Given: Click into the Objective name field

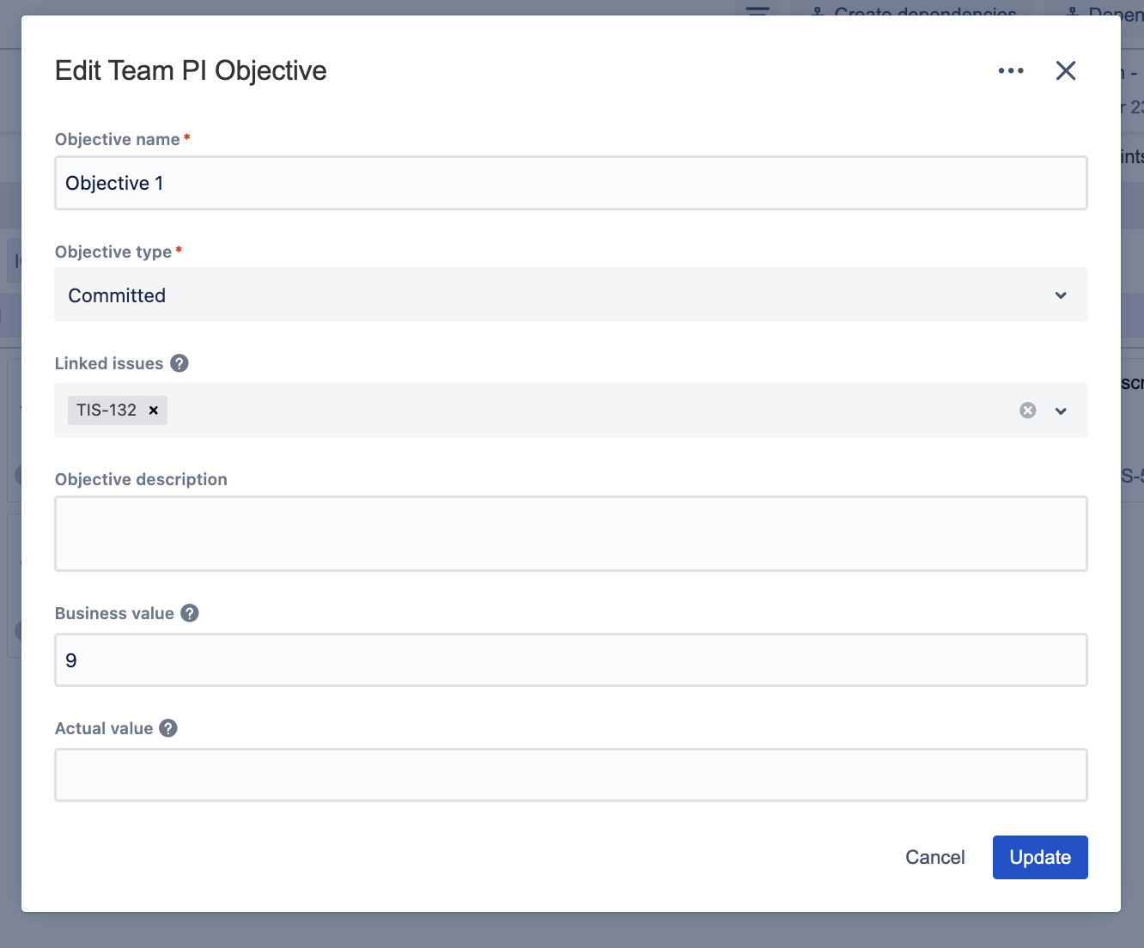Looking at the screenshot, I should click(570, 183).
